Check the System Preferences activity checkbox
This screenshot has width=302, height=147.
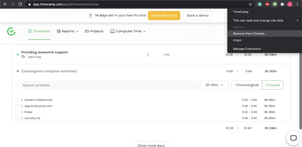point(17,100)
